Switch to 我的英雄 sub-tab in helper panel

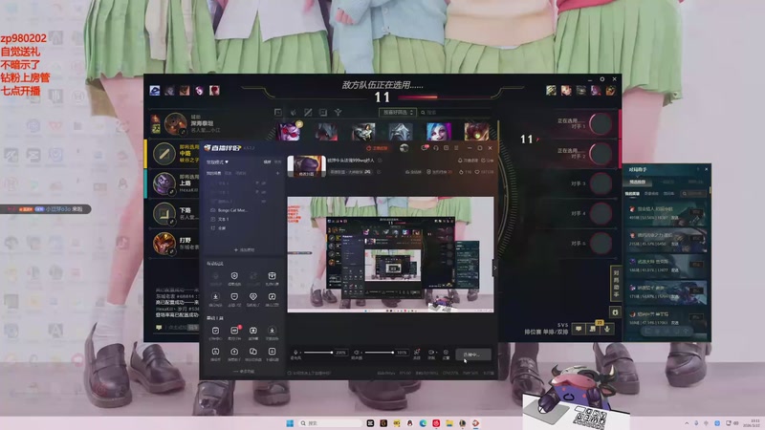point(632,194)
